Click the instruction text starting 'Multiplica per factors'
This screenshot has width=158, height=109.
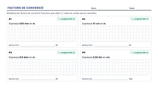(x=52, y=13)
